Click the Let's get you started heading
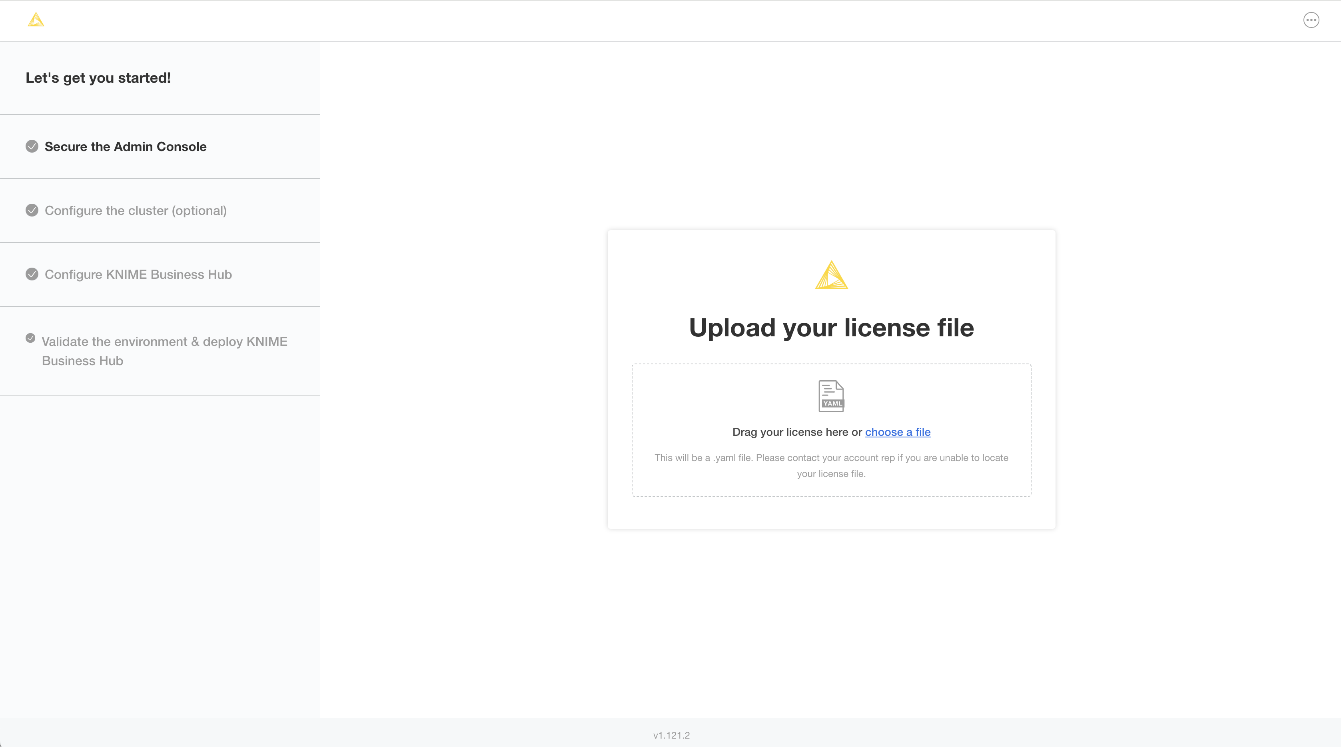1341x747 pixels. pos(98,78)
